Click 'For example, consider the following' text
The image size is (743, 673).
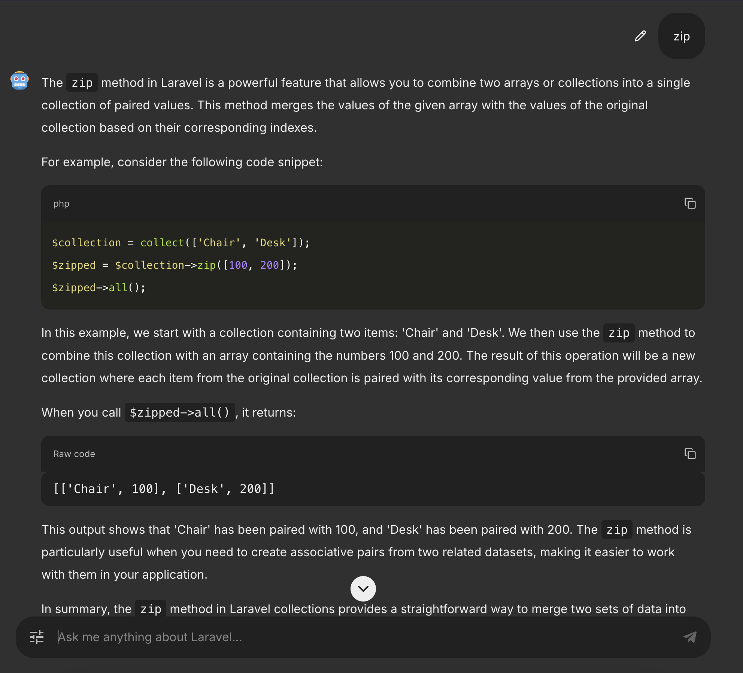(182, 162)
